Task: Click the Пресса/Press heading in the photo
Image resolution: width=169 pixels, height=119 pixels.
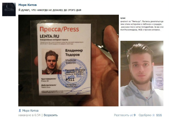Action: (x=59, y=29)
